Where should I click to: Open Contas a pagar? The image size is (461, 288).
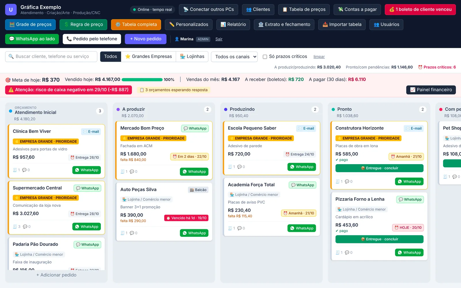[357, 10]
